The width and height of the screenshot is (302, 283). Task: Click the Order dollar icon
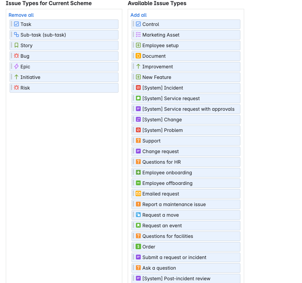(138, 246)
